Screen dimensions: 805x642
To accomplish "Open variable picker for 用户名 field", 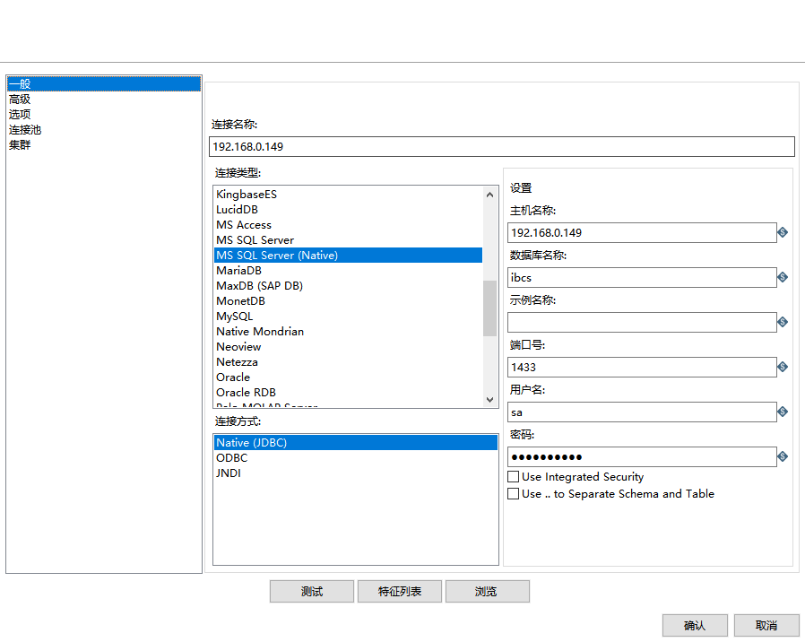I will [x=781, y=412].
